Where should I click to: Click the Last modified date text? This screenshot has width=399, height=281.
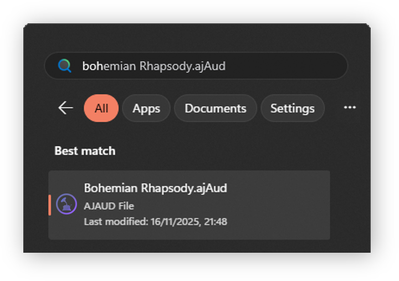(x=156, y=222)
